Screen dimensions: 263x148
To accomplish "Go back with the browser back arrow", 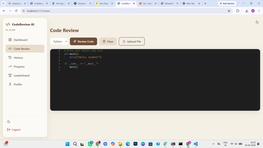I will (4, 11).
